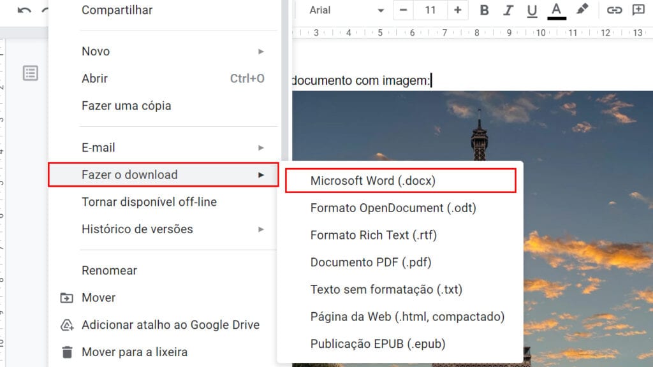Screen dimensions: 653x367
Task: Toggle italic formatting
Action: coord(508,10)
